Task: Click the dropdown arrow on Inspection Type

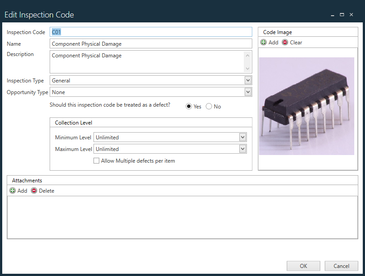Action: [x=247, y=81]
